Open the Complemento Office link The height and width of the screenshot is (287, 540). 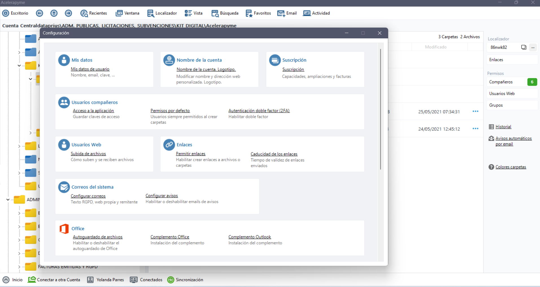[x=170, y=237]
